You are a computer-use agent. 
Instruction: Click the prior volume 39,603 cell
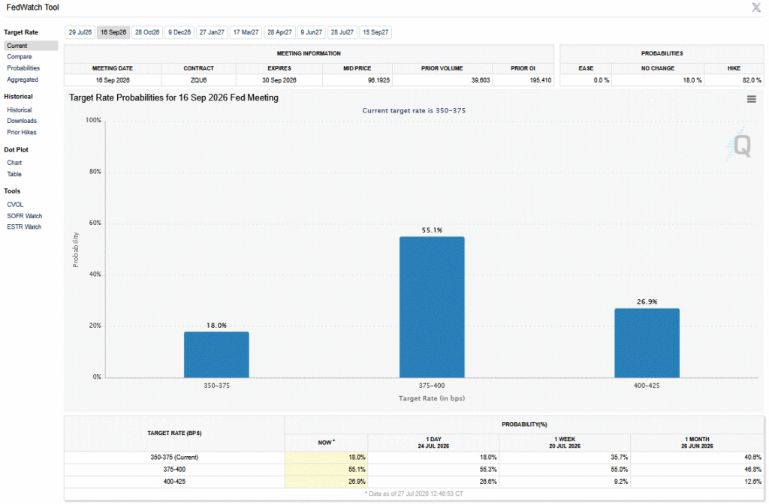point(442,79)
